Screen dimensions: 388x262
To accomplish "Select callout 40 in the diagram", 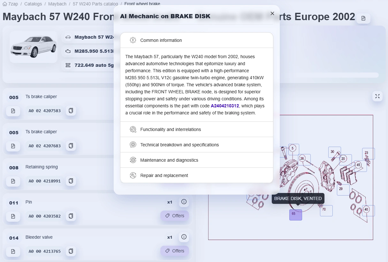I will [x=368, y=211].
